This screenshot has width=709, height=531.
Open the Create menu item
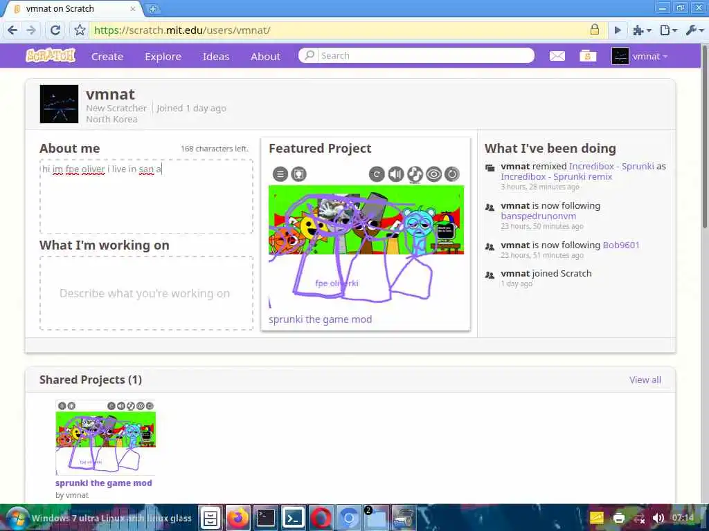pos(107,57)
